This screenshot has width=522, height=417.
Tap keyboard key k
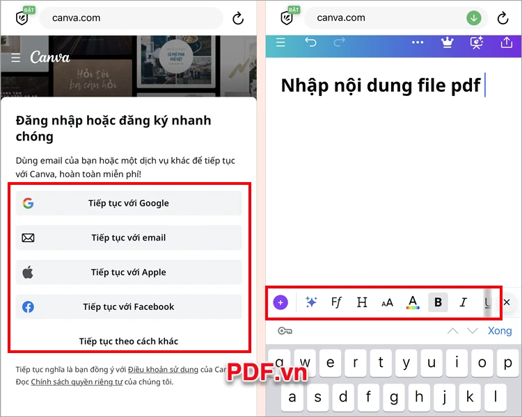click(x=469, y=398)
